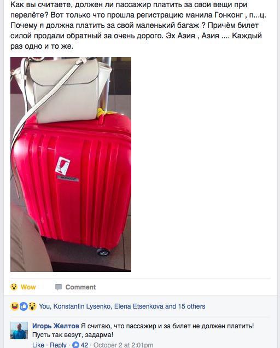Open the Comment box via Comment label
This screenshot has width=280, height=348.
pyautogui.click(x=80, y=287)
